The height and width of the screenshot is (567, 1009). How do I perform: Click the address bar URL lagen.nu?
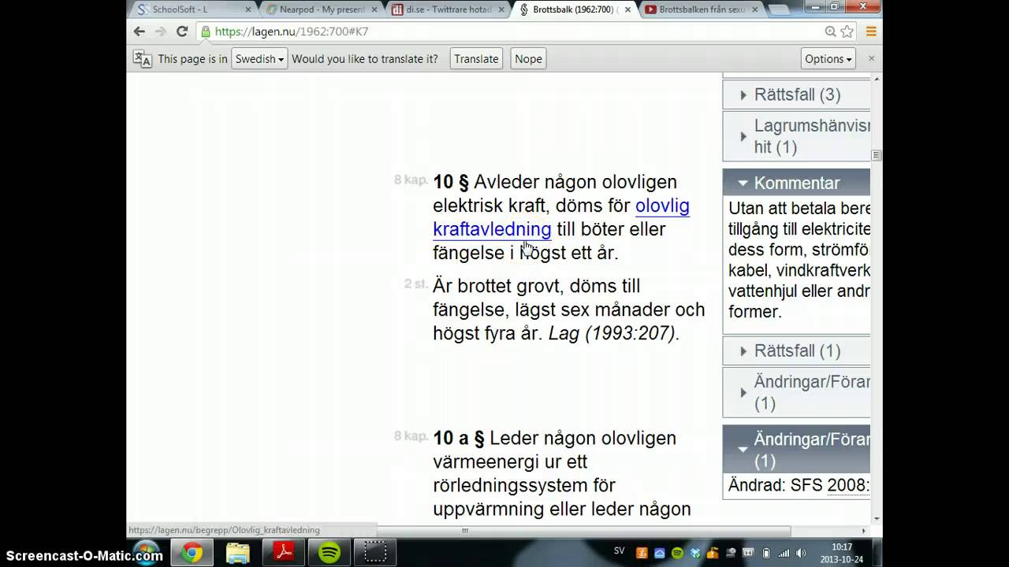(x=291, y=31)
